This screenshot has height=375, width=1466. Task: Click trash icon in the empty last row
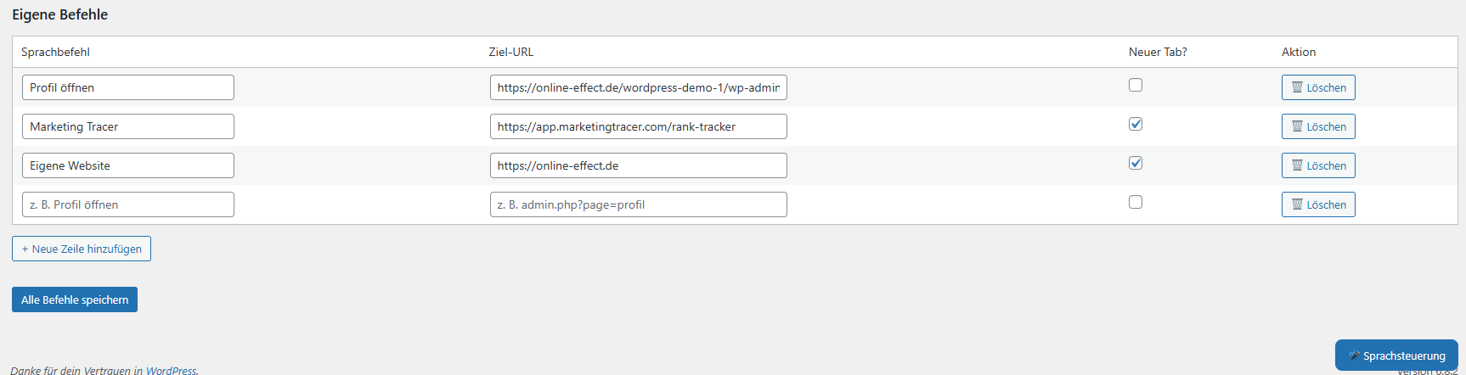tap(1297, 204)
